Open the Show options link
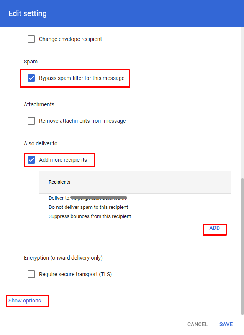Viewport: 244px width, 335px height. [25, 301]
